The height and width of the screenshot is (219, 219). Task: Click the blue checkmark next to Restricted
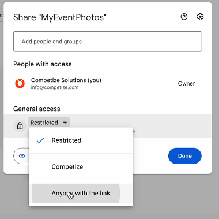point(40,140)
